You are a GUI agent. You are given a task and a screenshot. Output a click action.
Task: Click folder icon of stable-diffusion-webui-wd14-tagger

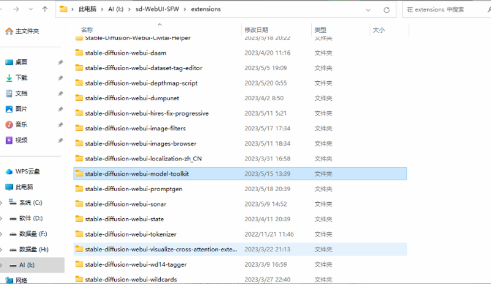79,264
